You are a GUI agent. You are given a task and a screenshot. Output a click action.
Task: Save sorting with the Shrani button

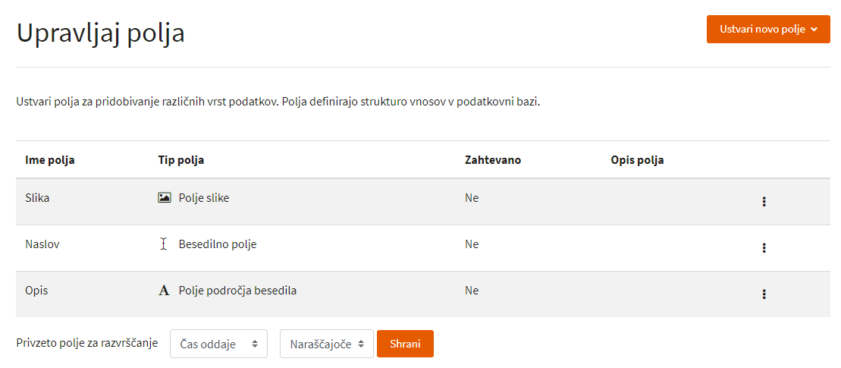point(405,344)
